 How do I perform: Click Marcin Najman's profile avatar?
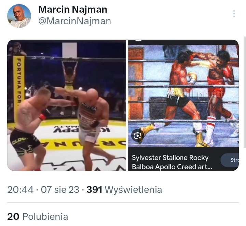pyautogui.click(x=19, y=16)
